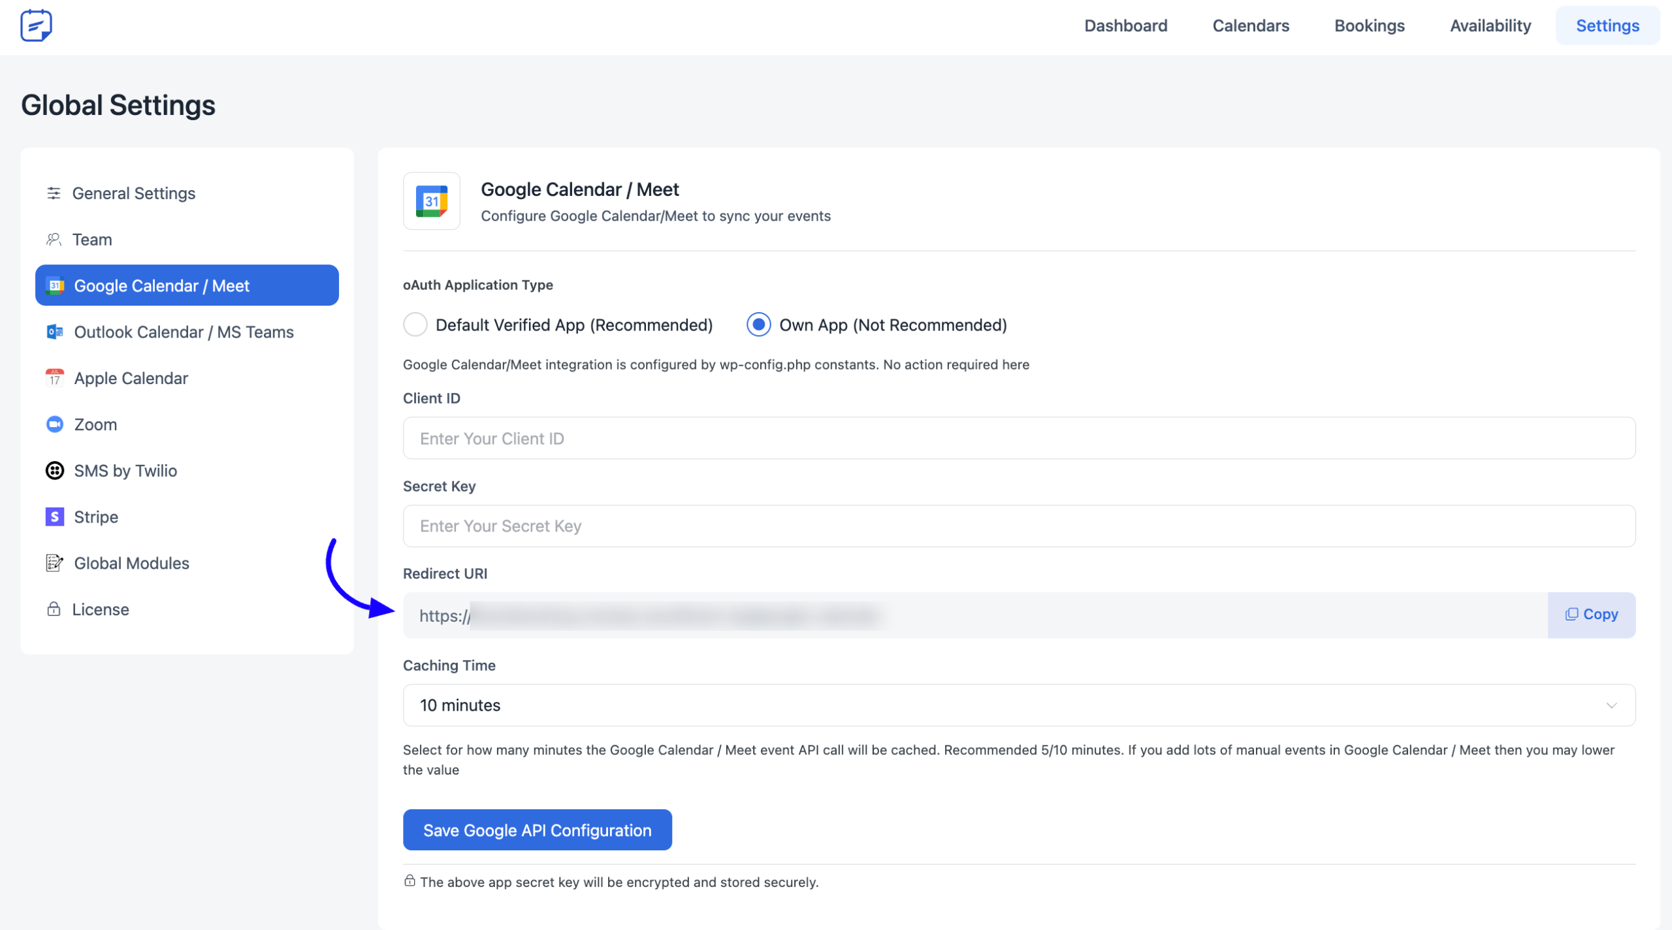This screenshot has height=930, width=1672.
Task: Select the Stripe icon
Action: tap(55, 517)
